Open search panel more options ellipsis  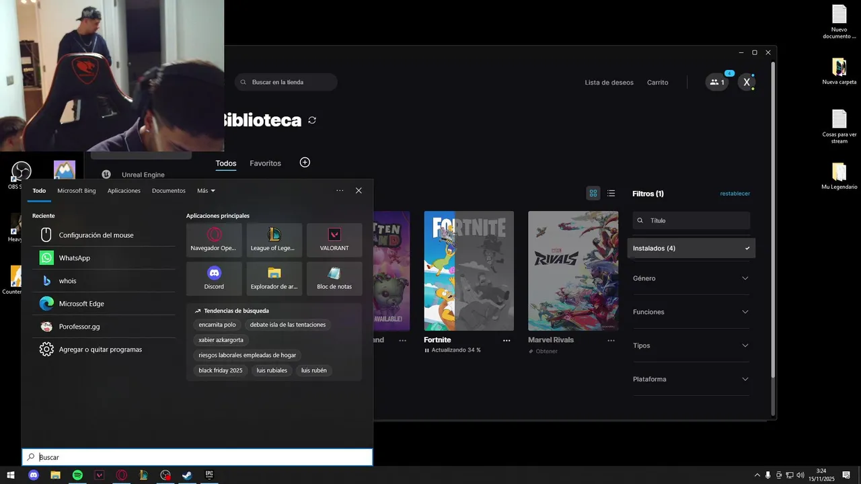coord(340,191)
